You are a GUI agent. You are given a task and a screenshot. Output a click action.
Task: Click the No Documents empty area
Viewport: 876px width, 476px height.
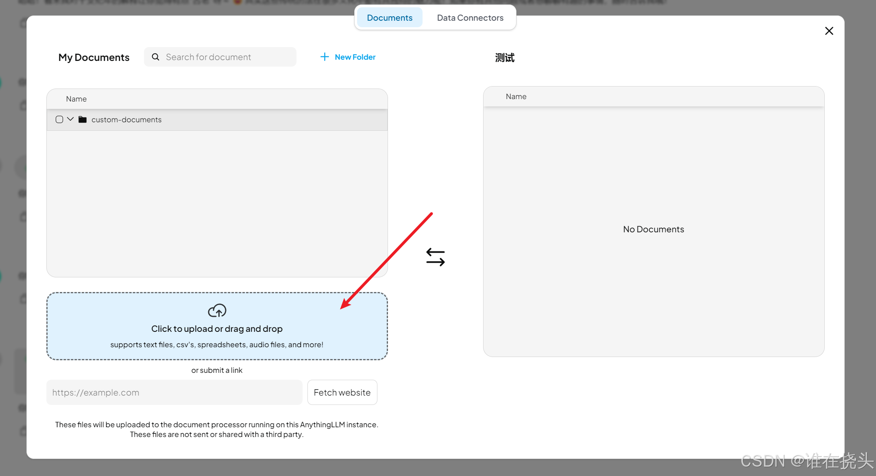(653, 229)
